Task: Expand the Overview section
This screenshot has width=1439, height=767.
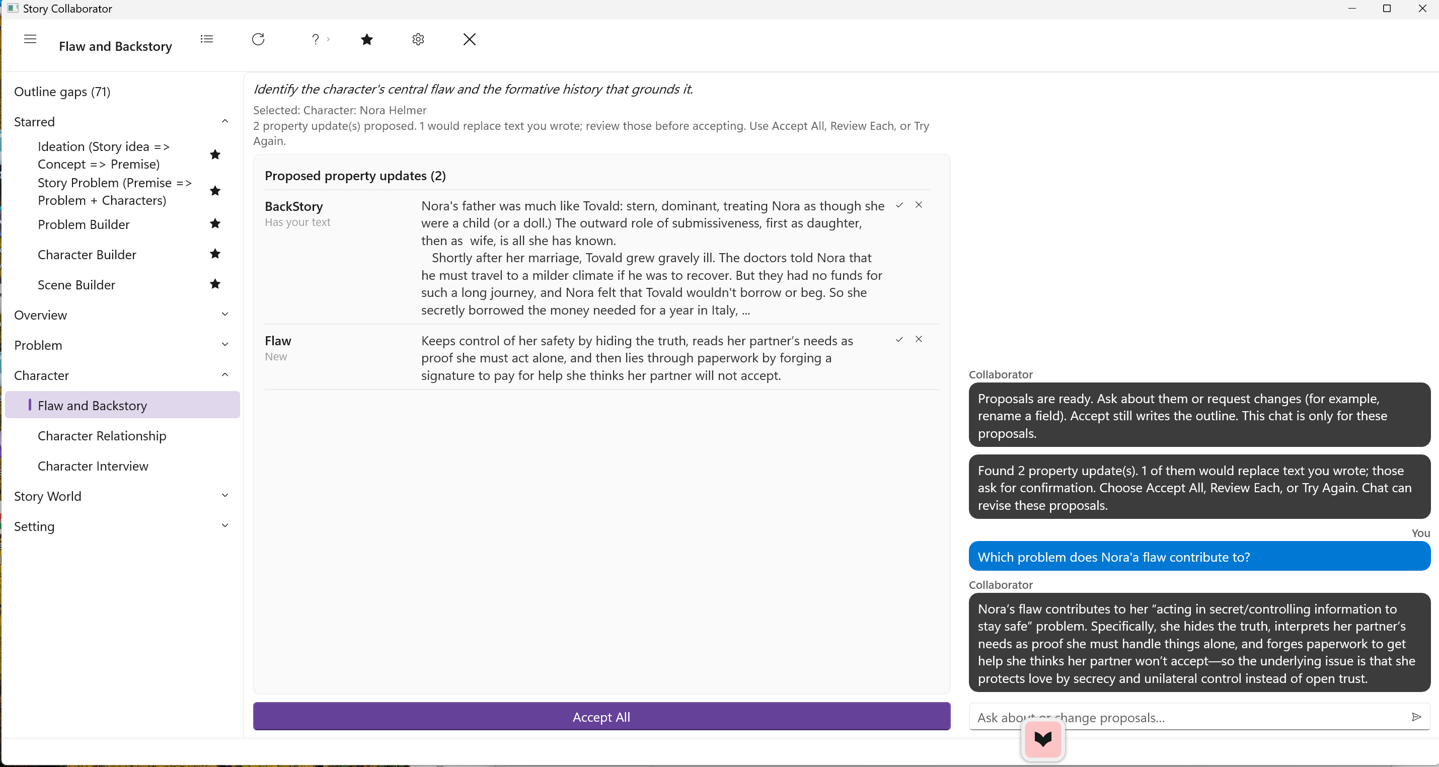Action: (225, 315)
